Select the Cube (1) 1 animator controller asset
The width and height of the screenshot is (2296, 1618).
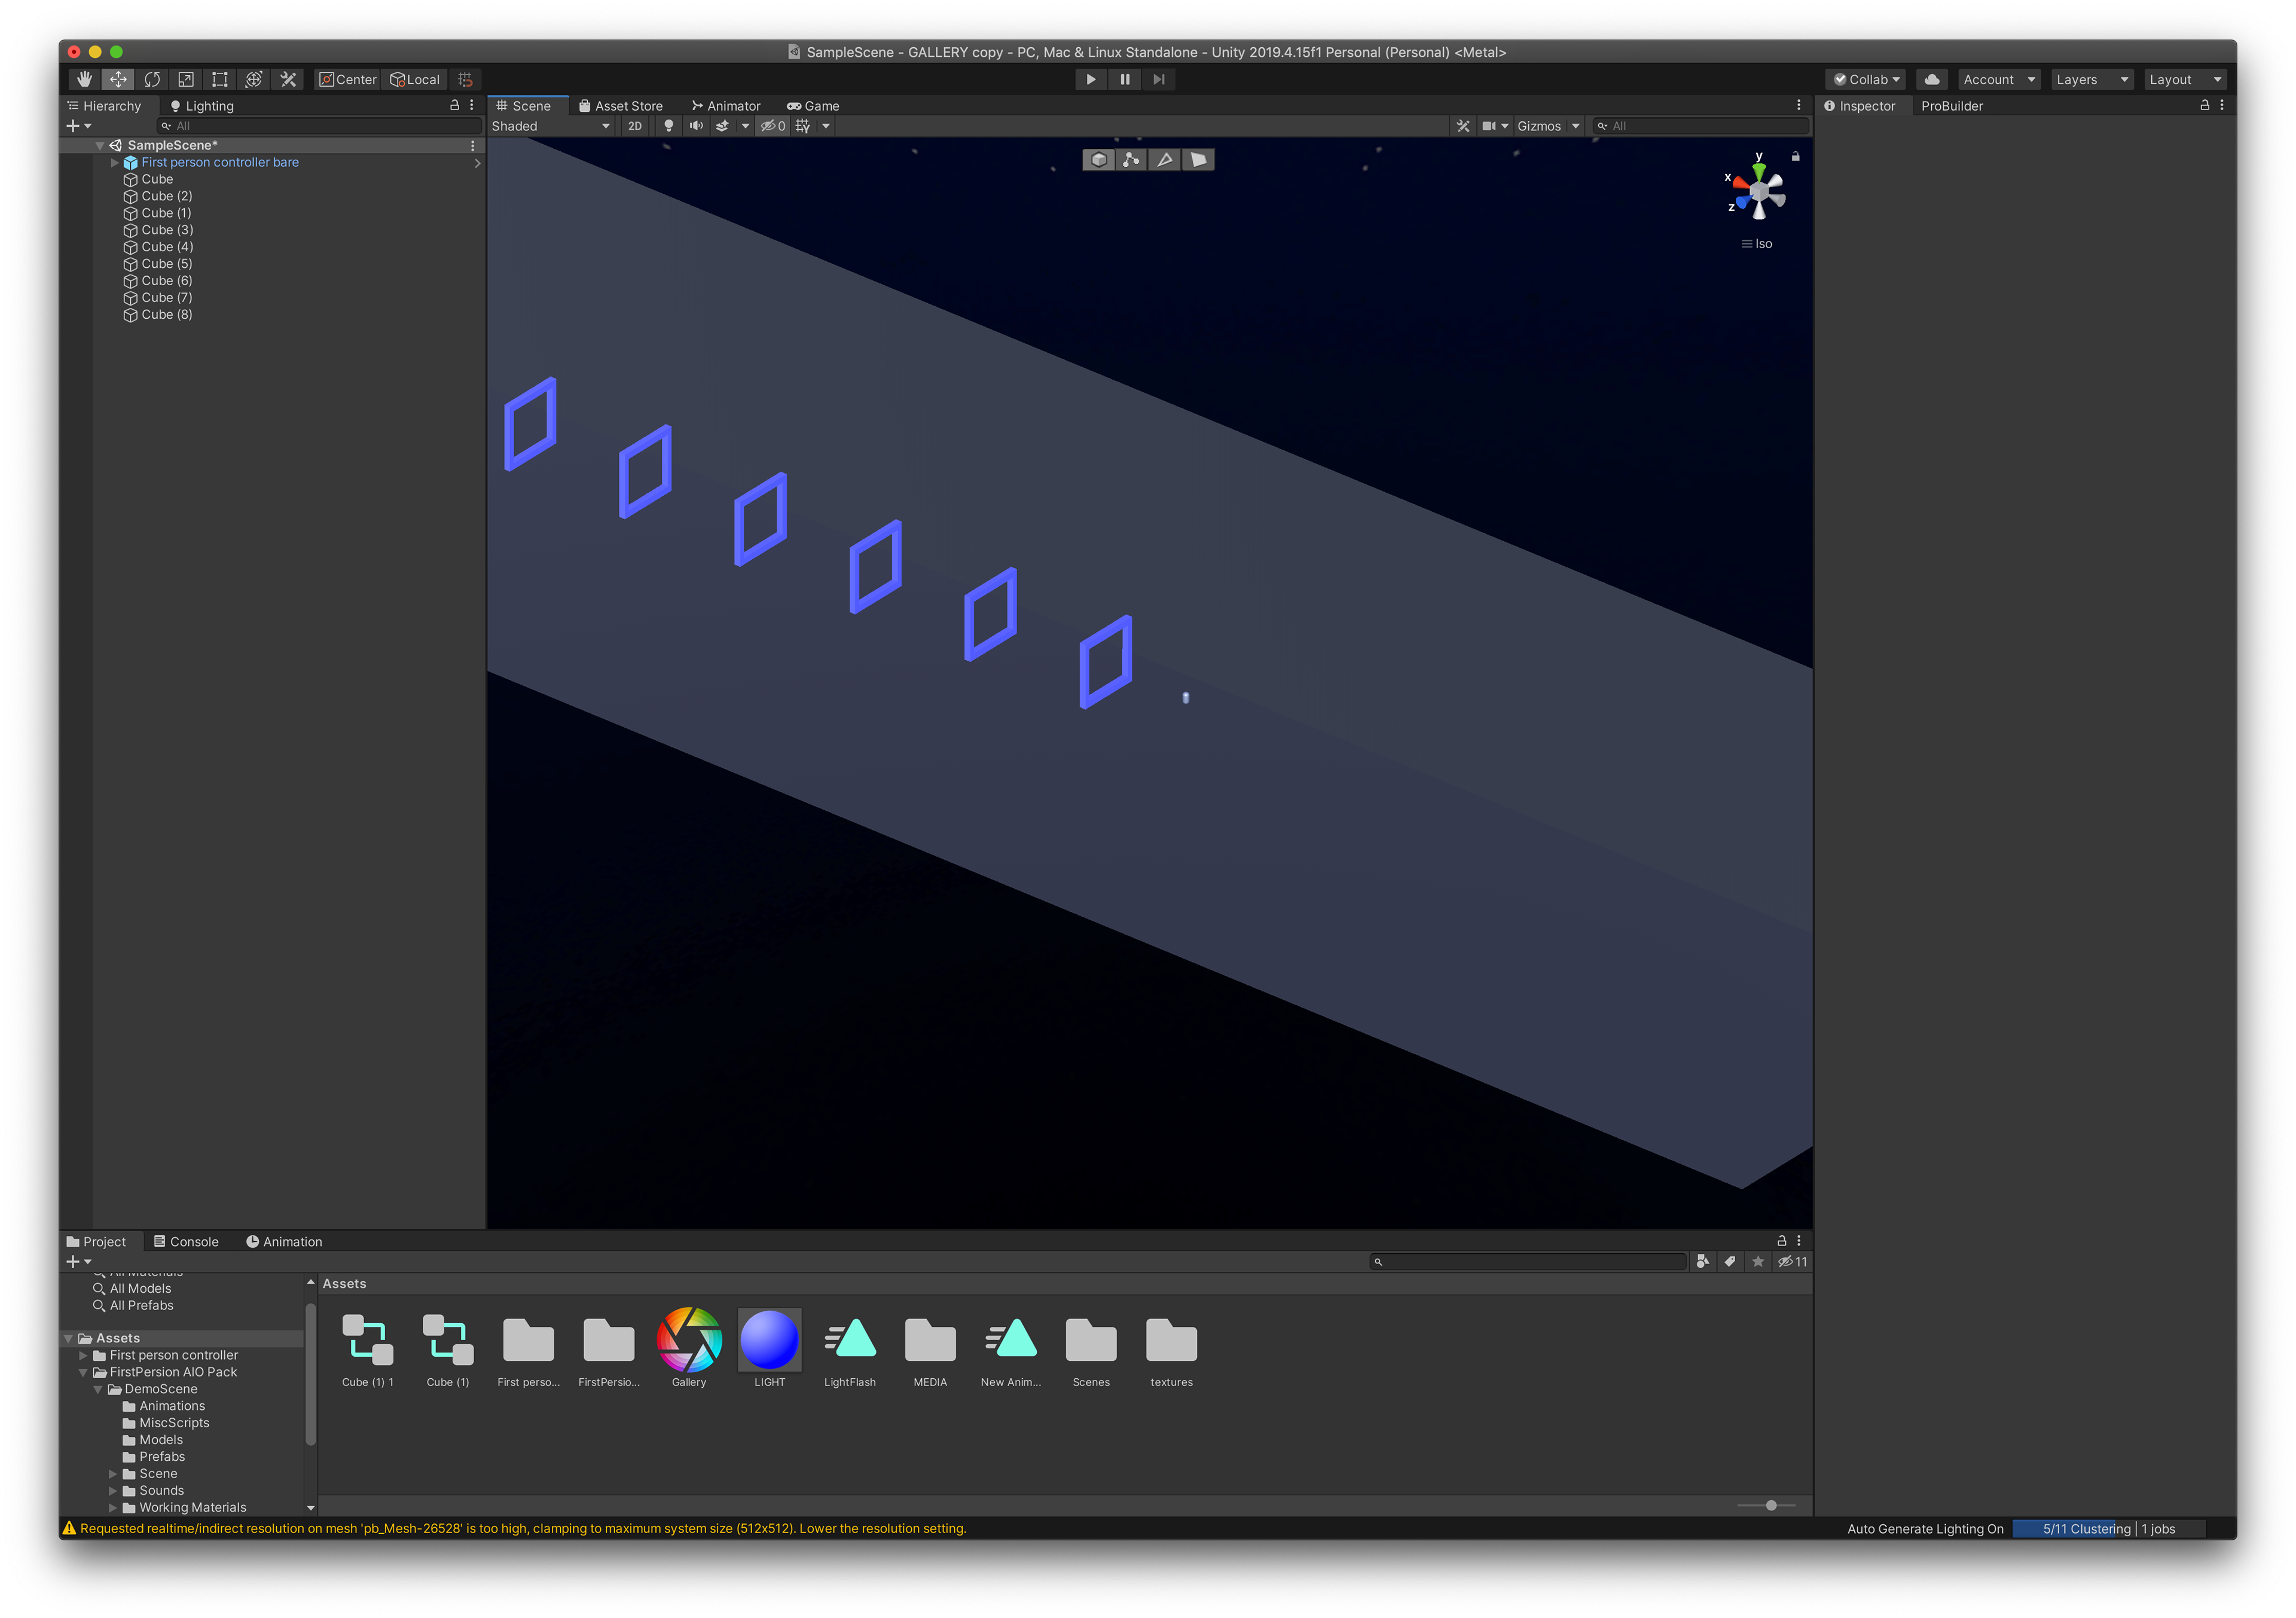(x=367, y=1339)
